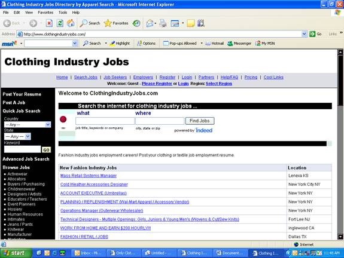
Task: Open Messenger from MSN toolbar
Action: tap(239, 44)
